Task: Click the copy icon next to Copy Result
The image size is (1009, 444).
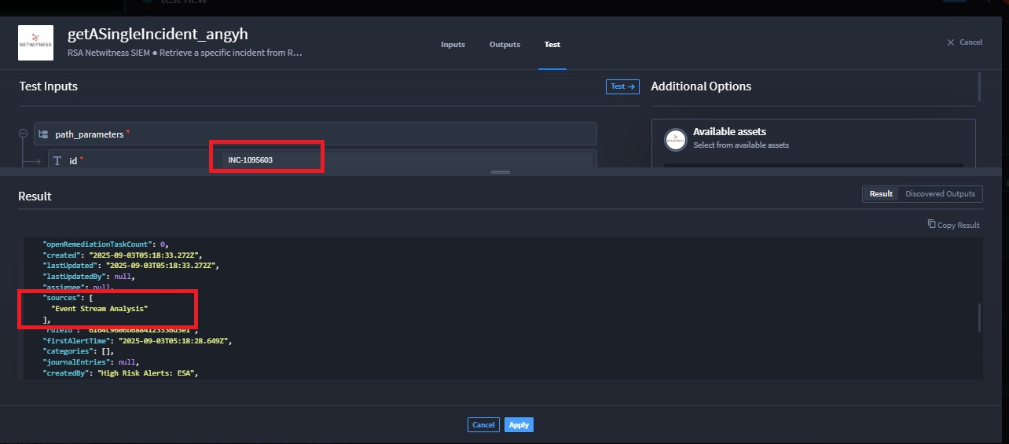Action: click(931, 225)
